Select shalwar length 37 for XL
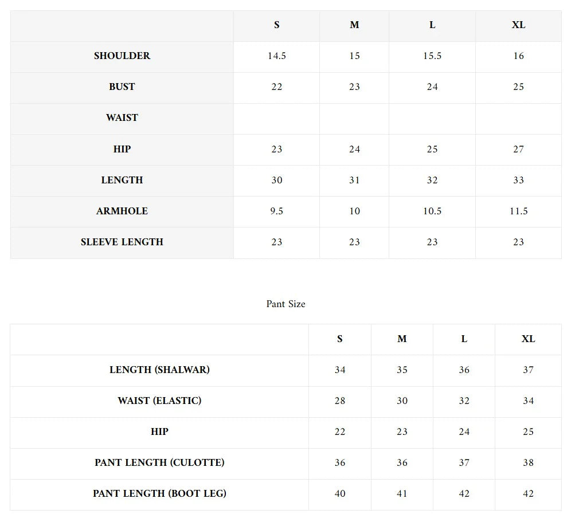Screen dimensions: 571x518 coord(528,370)
